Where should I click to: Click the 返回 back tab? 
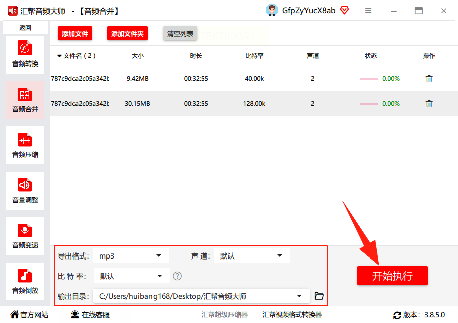(25, 28)
